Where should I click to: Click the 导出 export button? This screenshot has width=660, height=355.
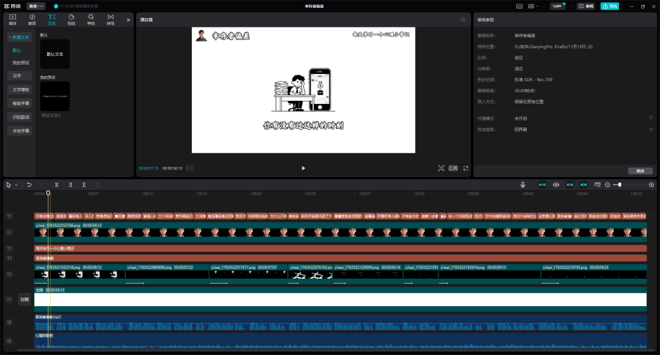click(x=609, y=6)
